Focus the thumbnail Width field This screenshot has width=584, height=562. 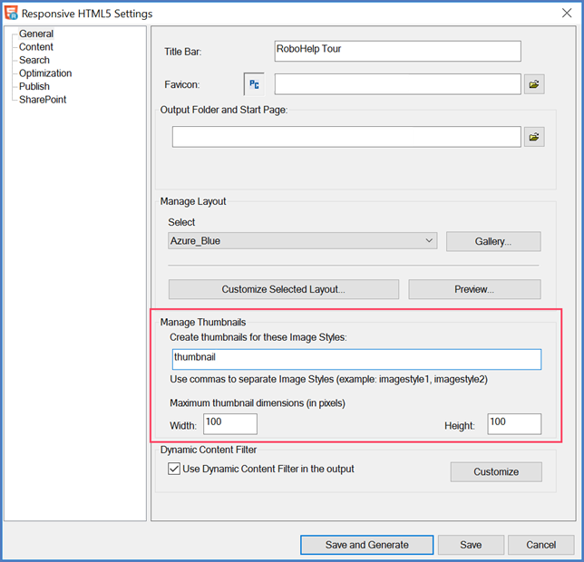pyautogui.click(x=230, y=423)
